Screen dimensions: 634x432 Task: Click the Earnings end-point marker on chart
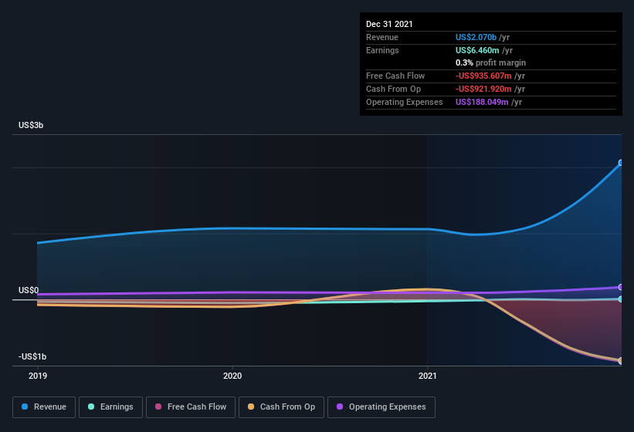click(621, 299)
